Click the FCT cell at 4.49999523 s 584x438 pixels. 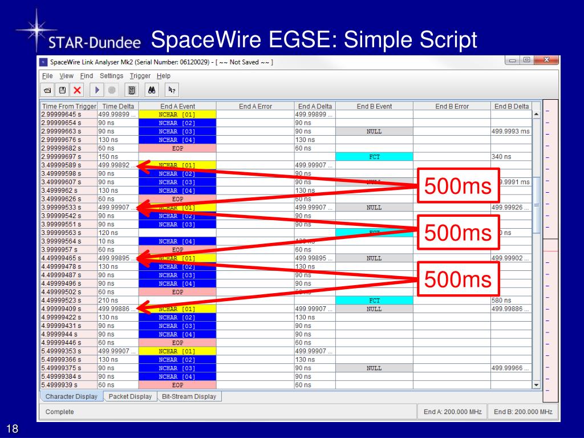tap(374, 301)
